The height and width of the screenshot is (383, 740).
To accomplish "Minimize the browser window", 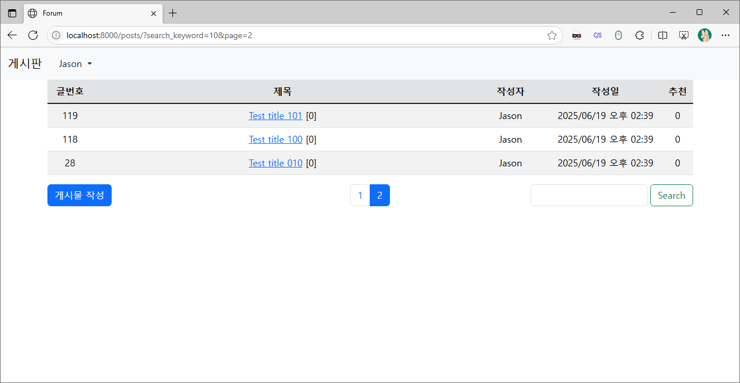I will (x=673, y=12).
